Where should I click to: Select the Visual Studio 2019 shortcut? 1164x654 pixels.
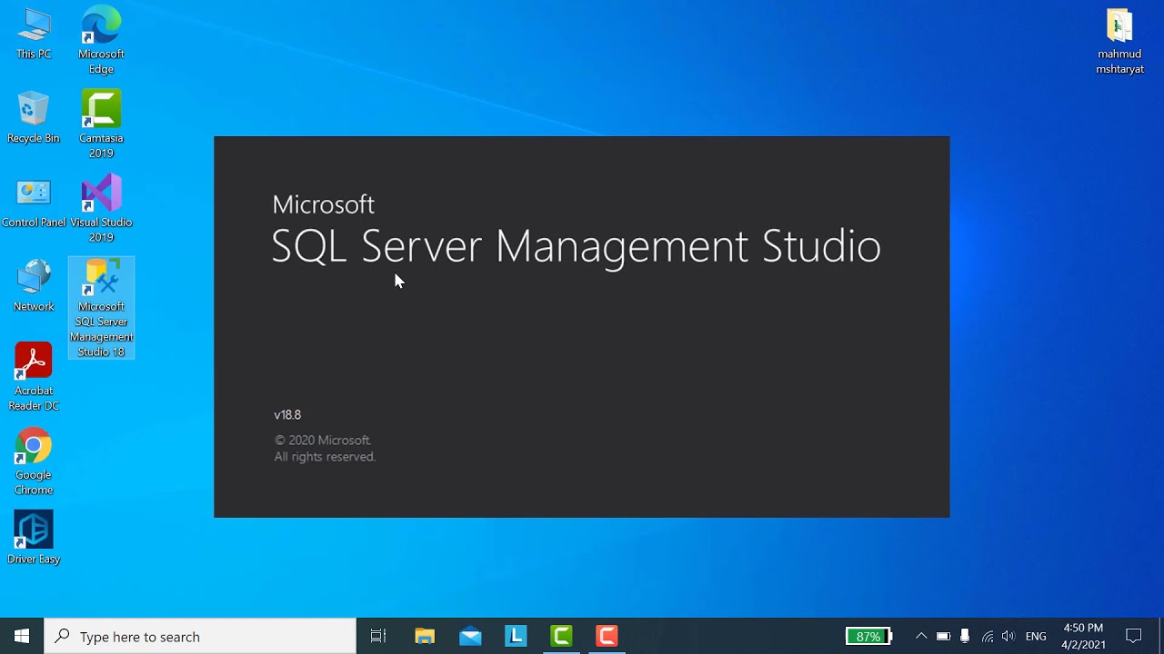(101, 209)
